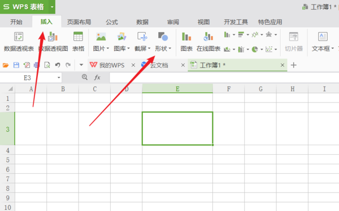Select column E header
This screenshot has height=211, width=339.
177,89
